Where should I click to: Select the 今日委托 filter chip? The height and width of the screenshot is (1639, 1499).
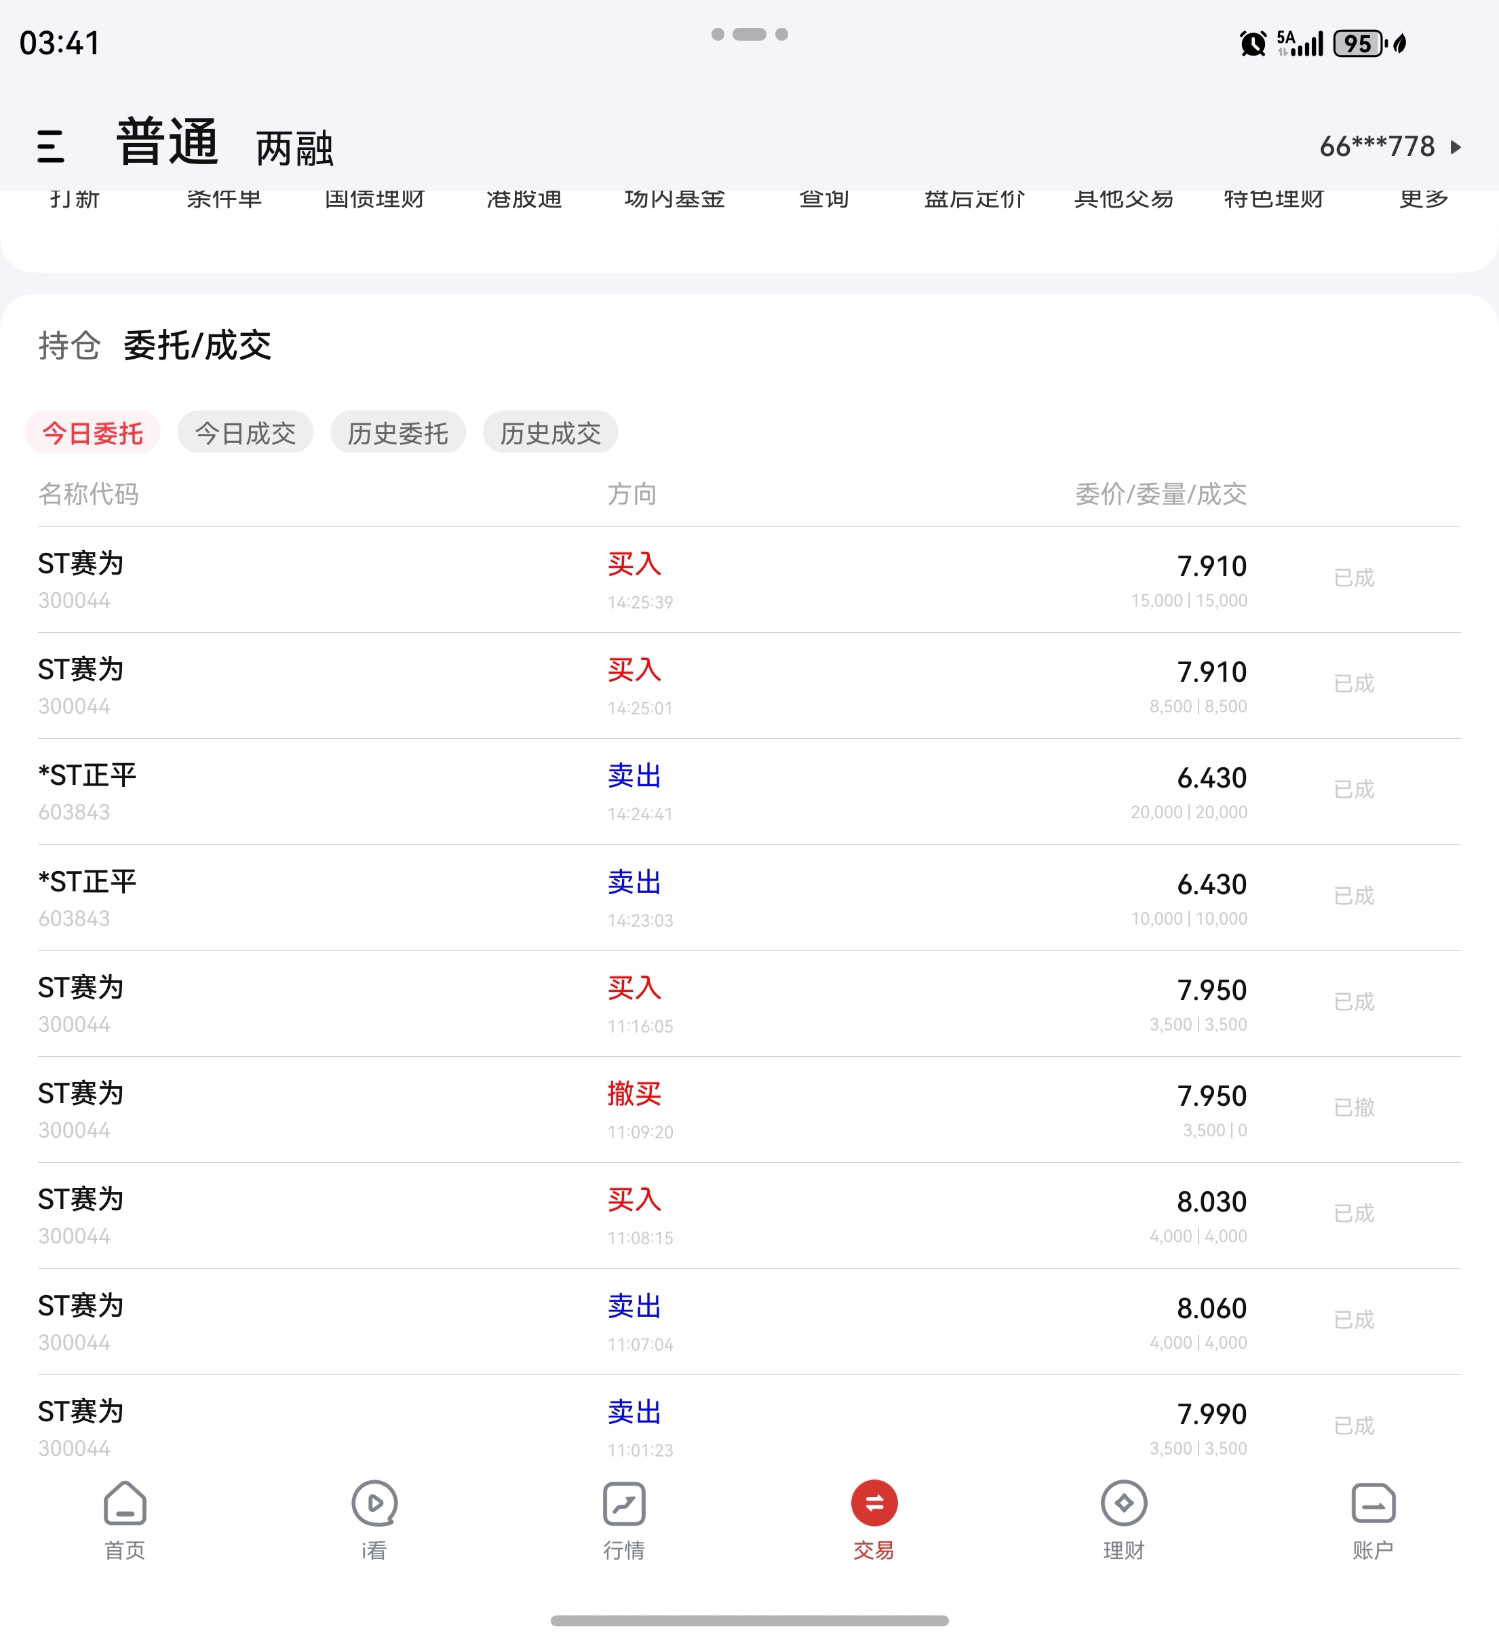[x=93, y=433]
